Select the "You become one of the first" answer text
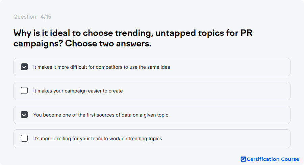Image resolution: width=304 pixels, height=165 pixels. pyautogui.click(x=101, y=115)
